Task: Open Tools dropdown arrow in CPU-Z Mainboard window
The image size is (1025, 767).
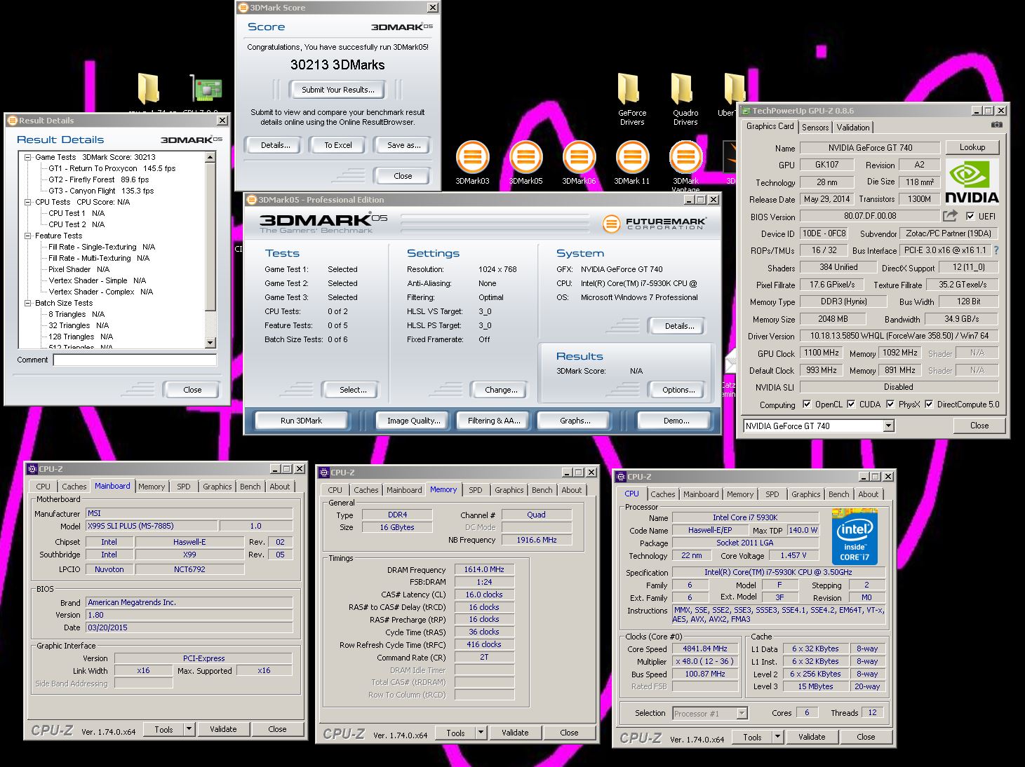Action: click(x=189, y=729)
